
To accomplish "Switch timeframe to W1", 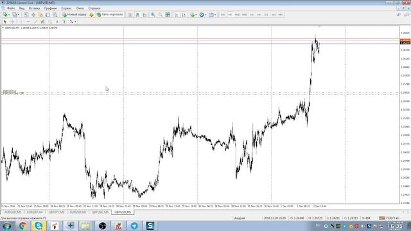I will pyautogui.click(x=274, y=15).
